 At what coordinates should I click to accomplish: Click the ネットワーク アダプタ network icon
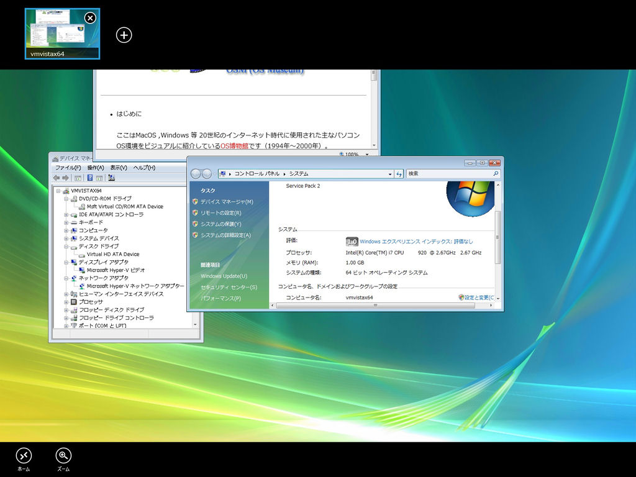coord(74,278)
